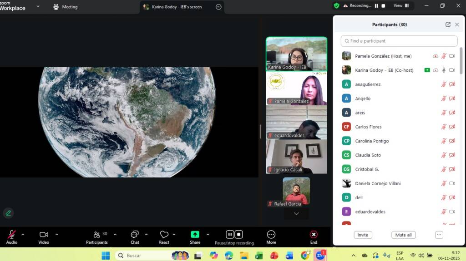Open the Meeting tab at top
Image resolution: width=466 pixels, height=261 pixels.
click(66, 7)
